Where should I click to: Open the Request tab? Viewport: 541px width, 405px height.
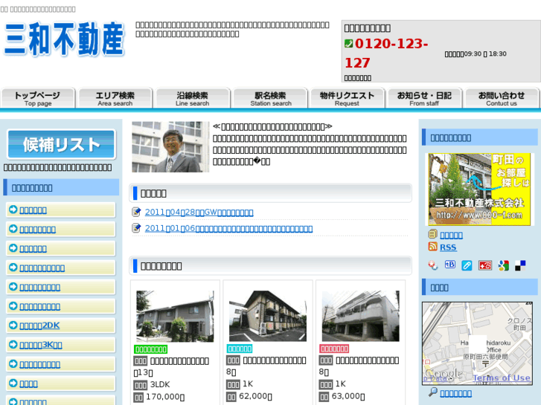348,98
